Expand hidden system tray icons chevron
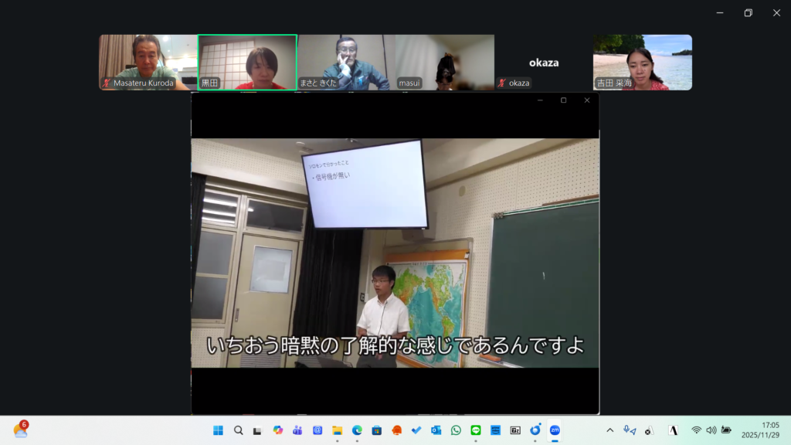 [x=609, y=430]
